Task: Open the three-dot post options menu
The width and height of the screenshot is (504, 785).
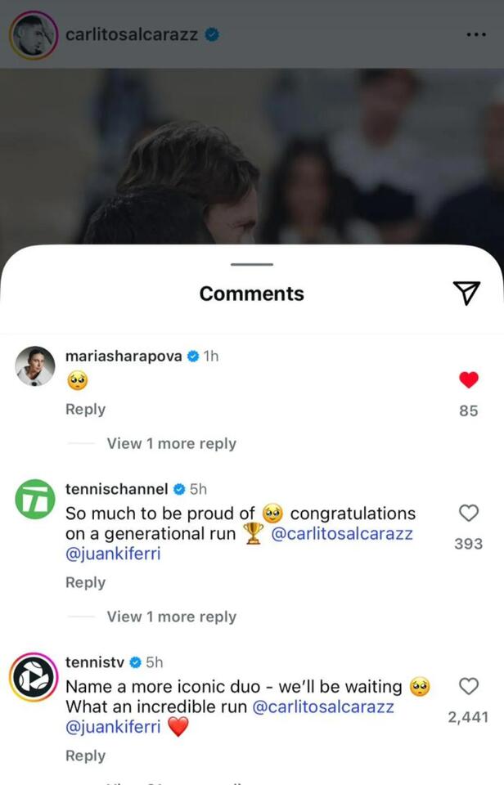Action: point(475,35)
